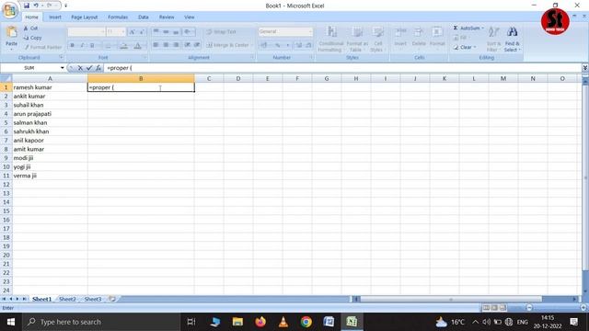Image resolution: width=589 pixels, height=331 pixels.
Task: Expand the formula bar
Action: pos(585,68)
